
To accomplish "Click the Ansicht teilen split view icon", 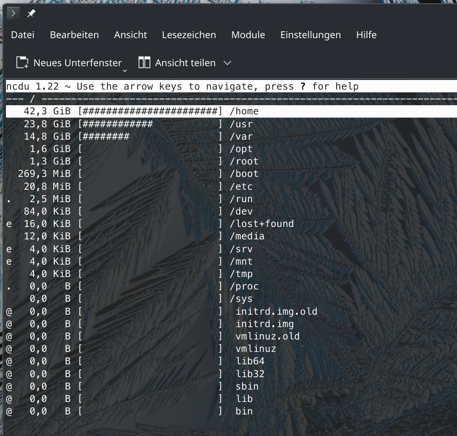I will click(x=144, y=62).
